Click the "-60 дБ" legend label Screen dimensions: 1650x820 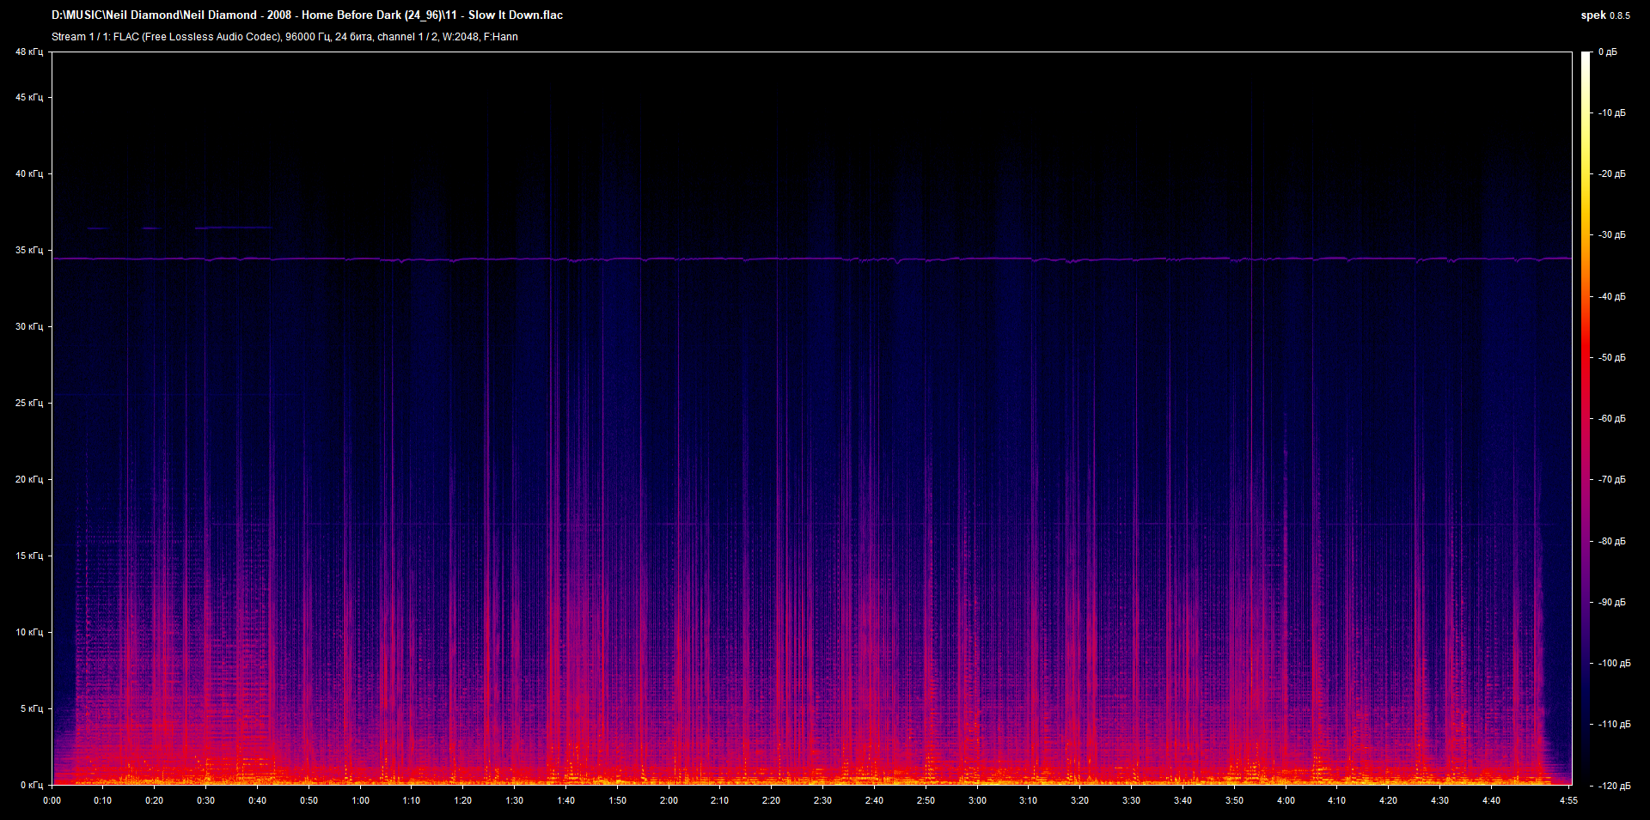[x=1610, y=418]
